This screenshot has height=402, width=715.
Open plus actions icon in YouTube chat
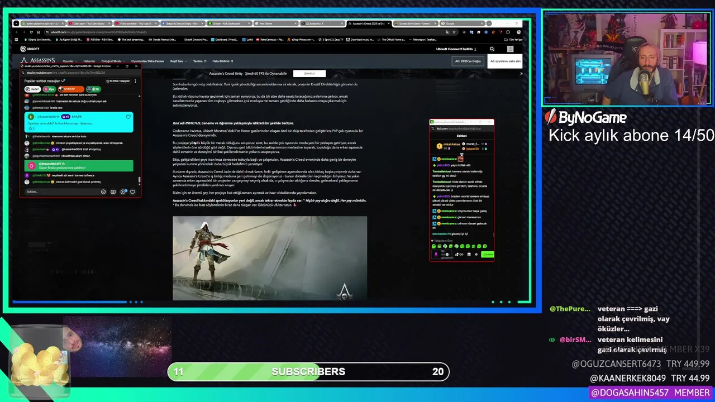point(123,192)
